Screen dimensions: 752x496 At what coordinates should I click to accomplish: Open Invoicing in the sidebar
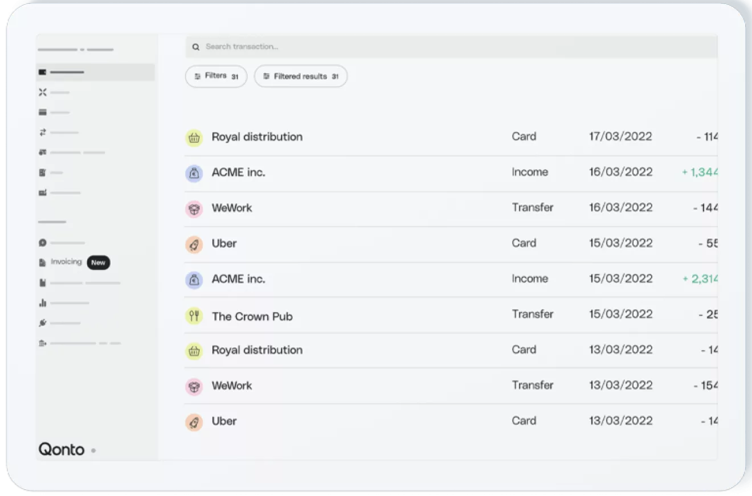point(66,262)
